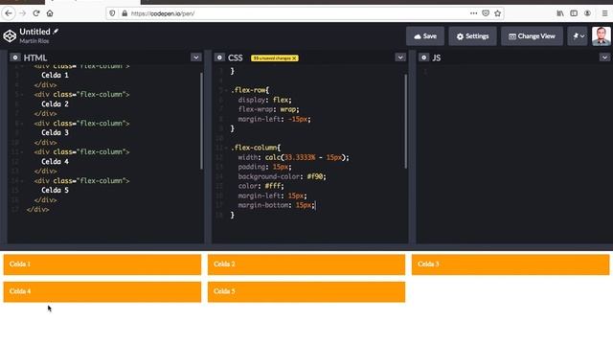The image size is (613, 345).
Task: Fold the .flex-column rule at its gutter arrow
Action: [226, 148]
